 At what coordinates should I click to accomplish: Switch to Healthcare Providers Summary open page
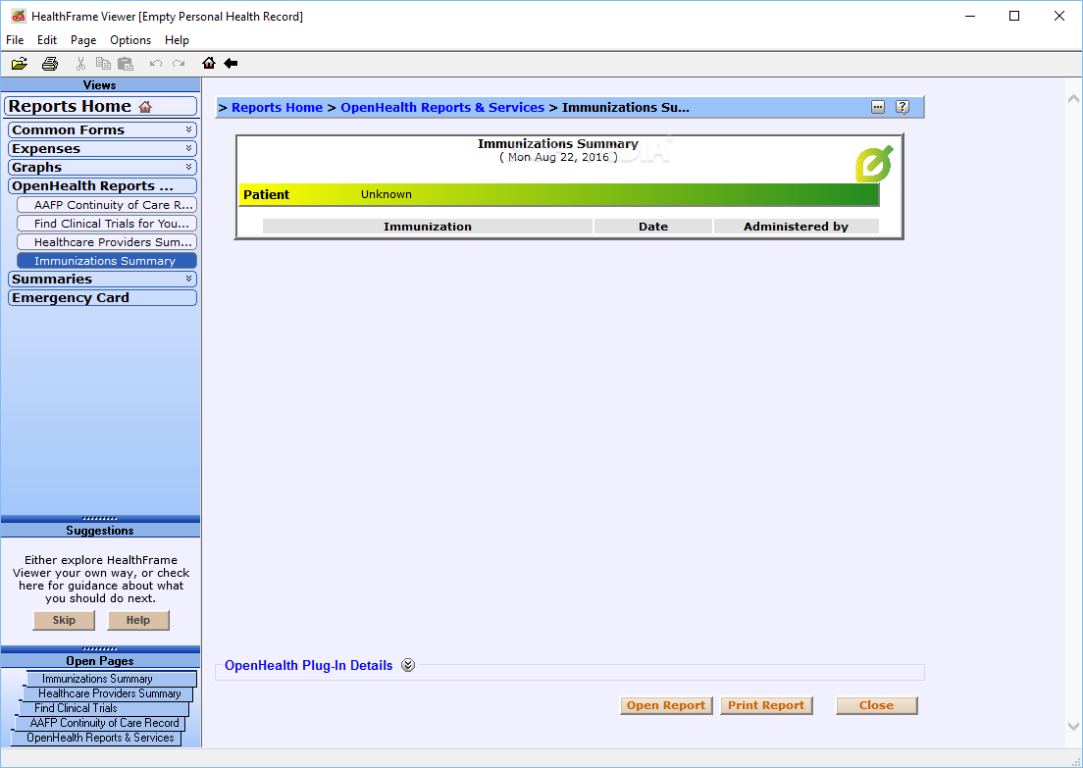(109, 693)
